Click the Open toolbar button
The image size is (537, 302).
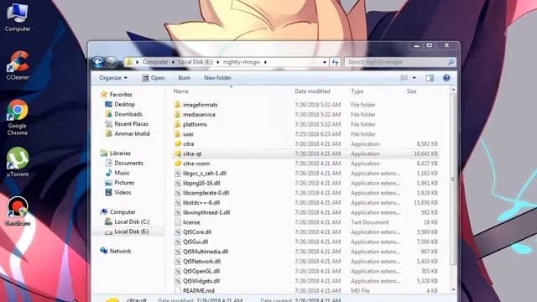point(153,78)
